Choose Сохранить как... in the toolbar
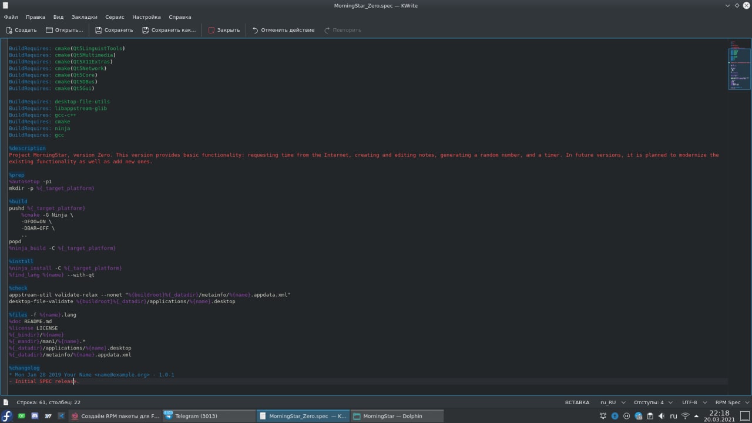Viewport: 752px width, 423px height. (169, 30)
